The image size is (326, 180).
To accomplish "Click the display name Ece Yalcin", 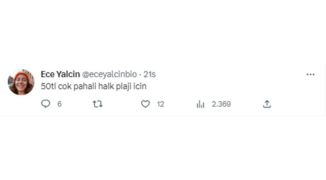I will click(60, 74).
